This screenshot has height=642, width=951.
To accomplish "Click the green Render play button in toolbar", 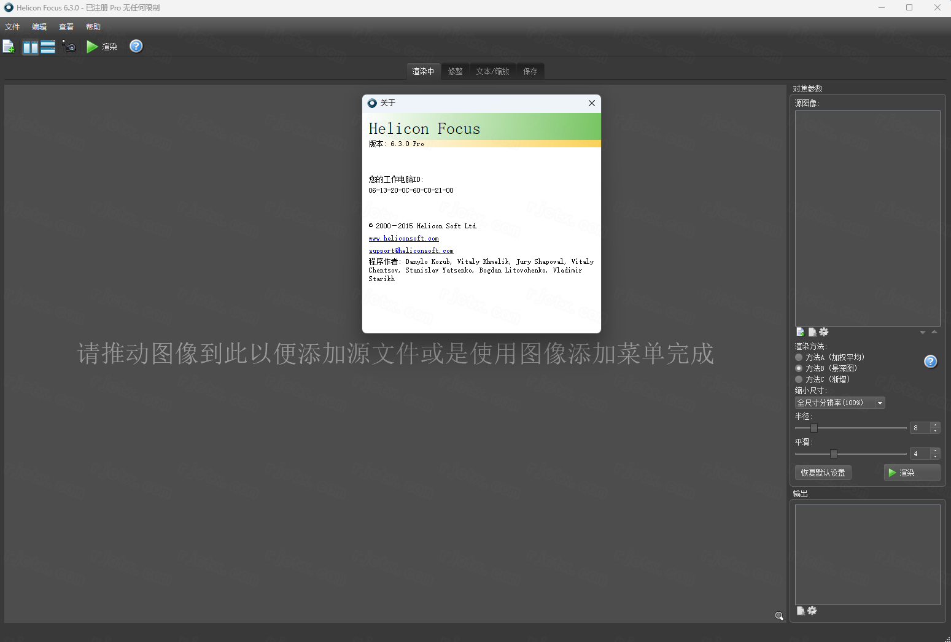I will (x=102, y=47).
